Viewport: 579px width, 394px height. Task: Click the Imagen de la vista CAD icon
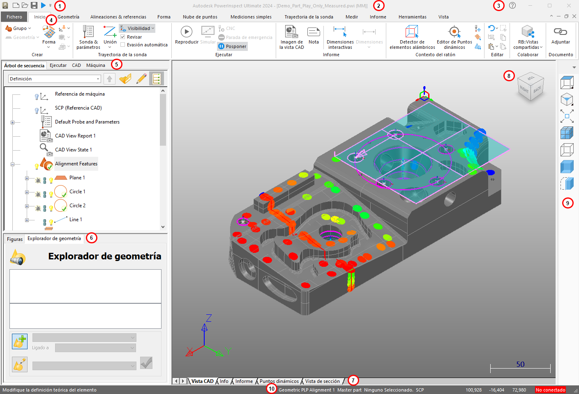tap(291, 32)
